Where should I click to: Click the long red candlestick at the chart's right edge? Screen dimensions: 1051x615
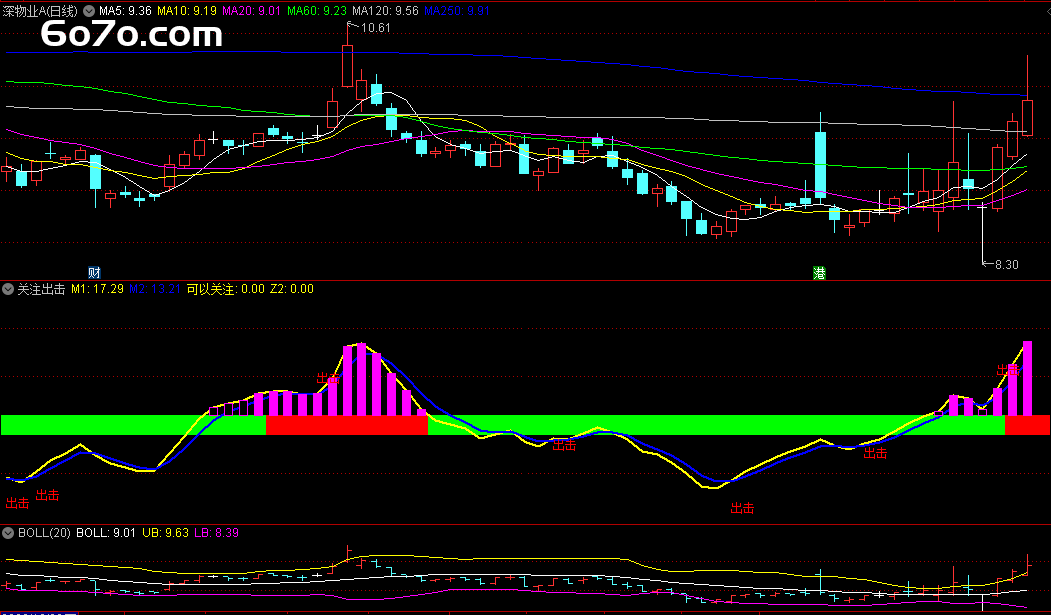click(1027, 117)
